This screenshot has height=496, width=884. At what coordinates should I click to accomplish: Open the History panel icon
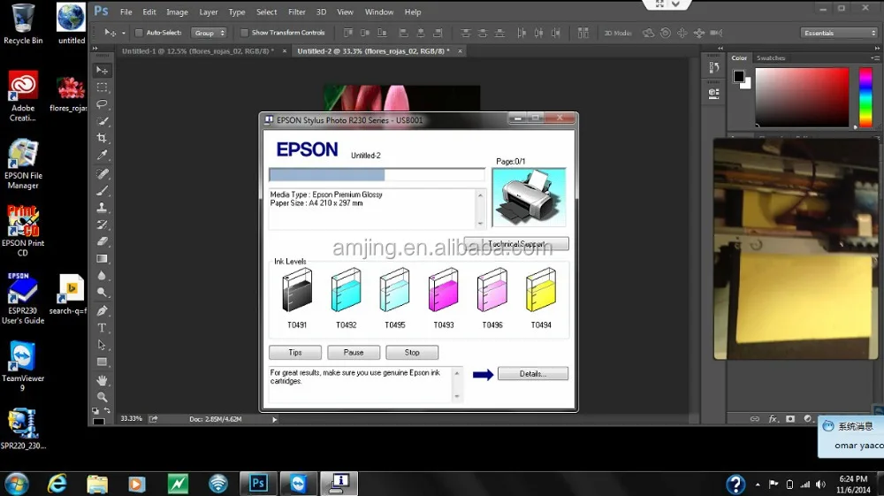(713, 67)
